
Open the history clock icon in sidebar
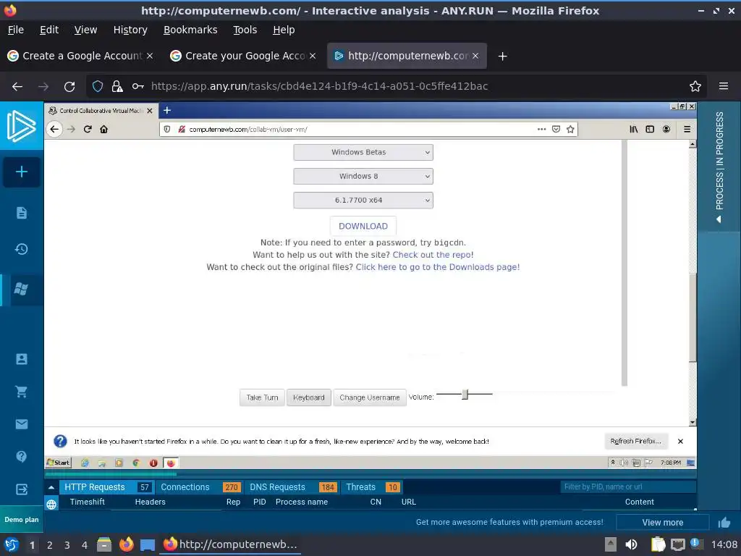21,249
